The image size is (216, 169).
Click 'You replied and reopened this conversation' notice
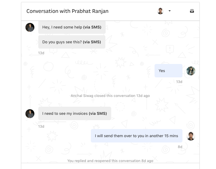point(110,161)
